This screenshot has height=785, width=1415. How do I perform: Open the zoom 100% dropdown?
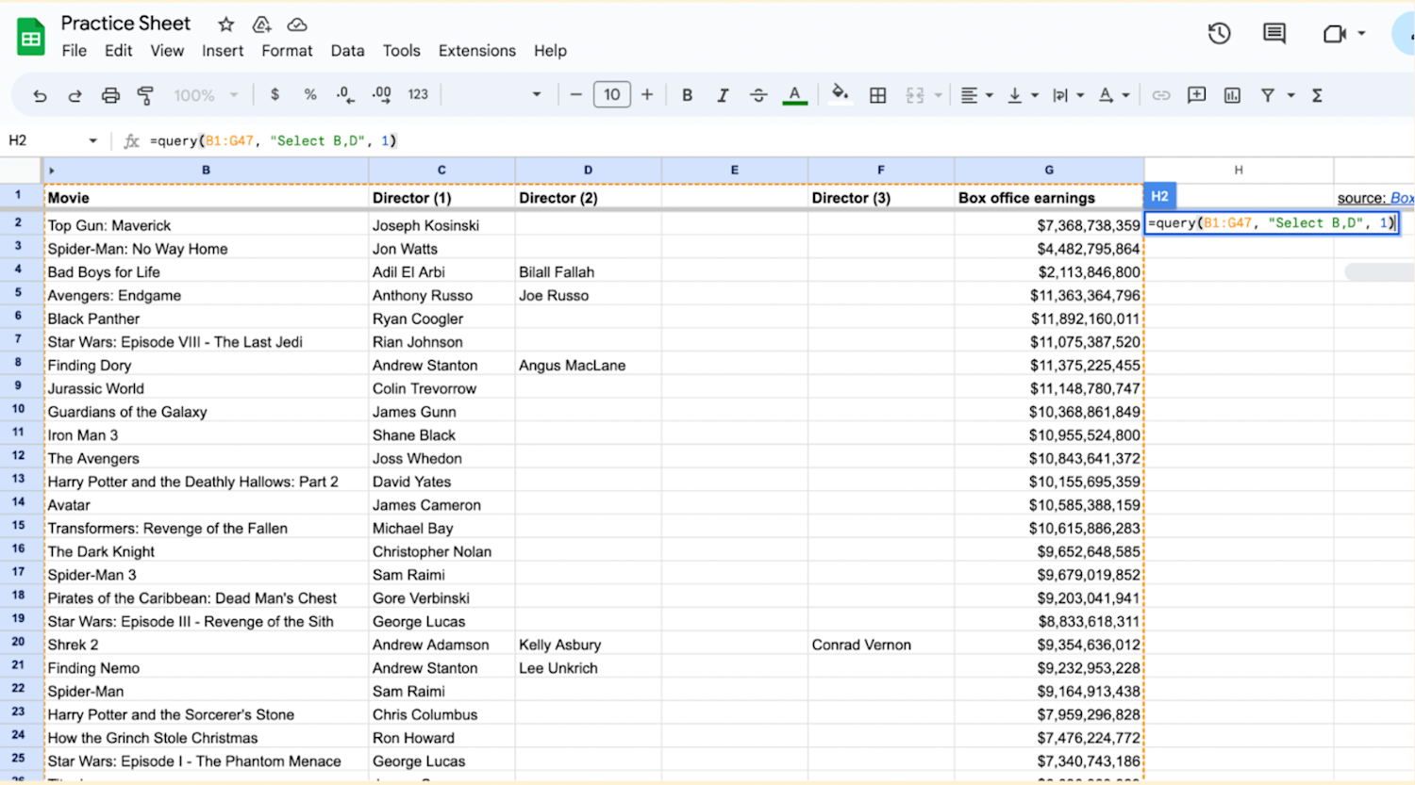point(206,95)
